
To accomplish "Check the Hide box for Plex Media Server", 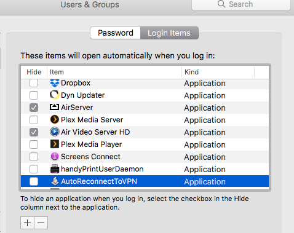I will [x=34, y=120].
